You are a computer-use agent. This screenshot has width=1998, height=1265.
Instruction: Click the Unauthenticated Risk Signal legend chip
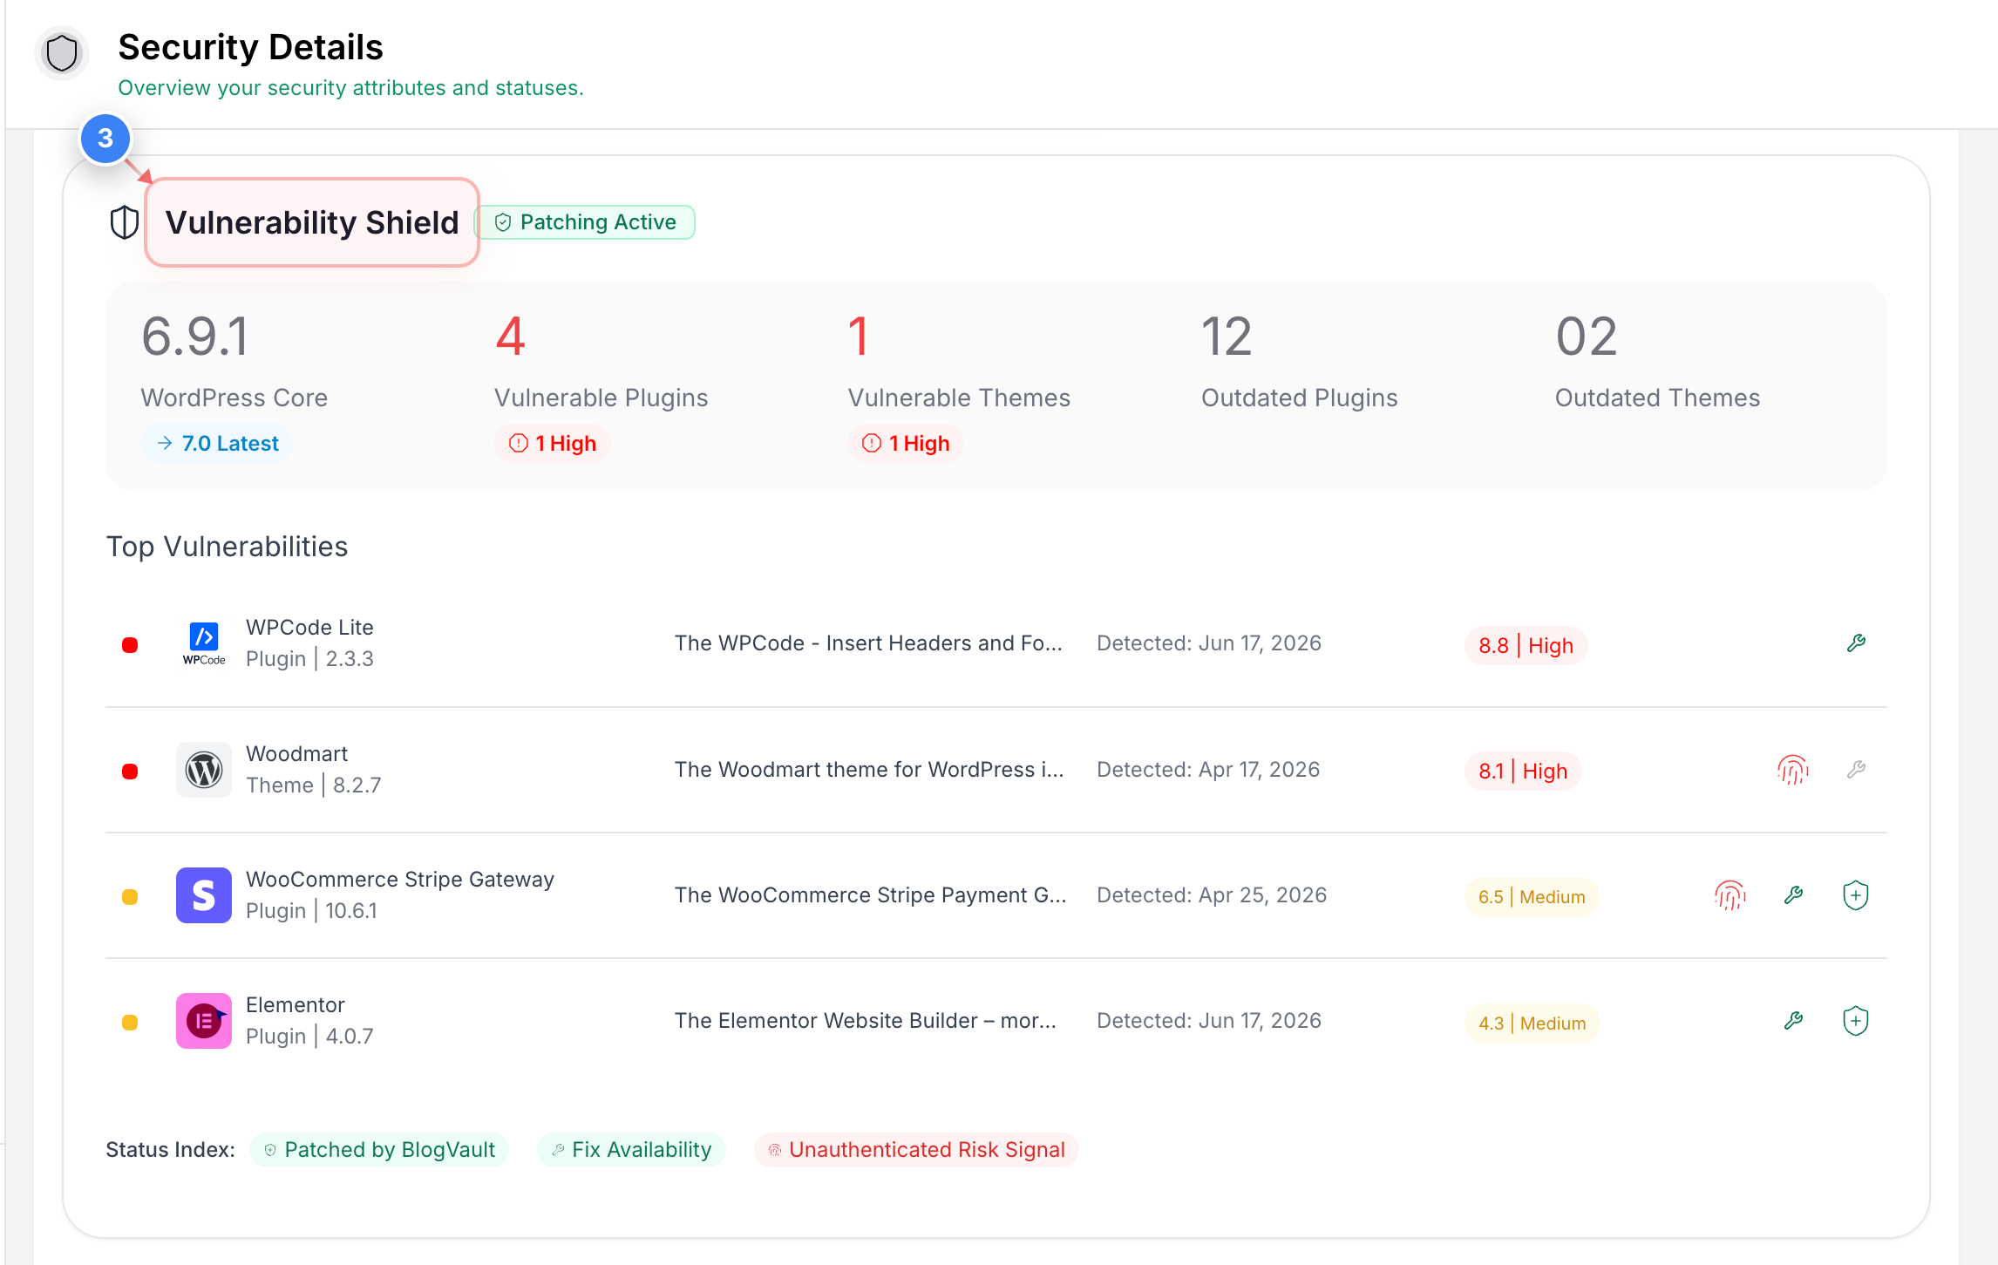[x=916, y=1150]
